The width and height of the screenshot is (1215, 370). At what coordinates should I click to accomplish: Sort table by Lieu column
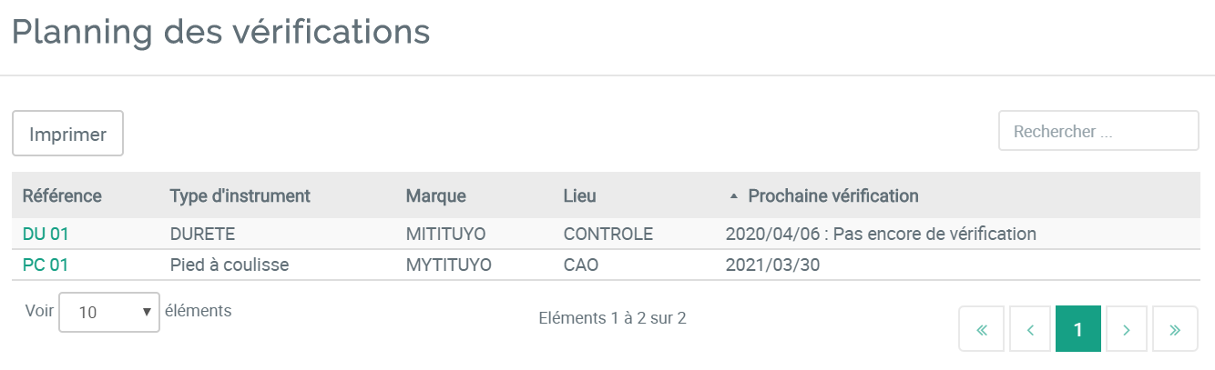coord(580,195)
